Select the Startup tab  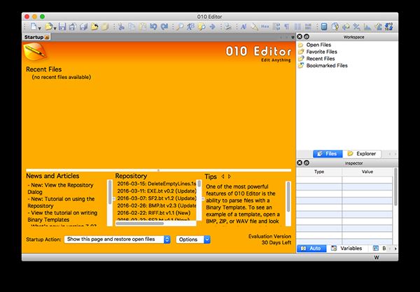click(36, 37)
